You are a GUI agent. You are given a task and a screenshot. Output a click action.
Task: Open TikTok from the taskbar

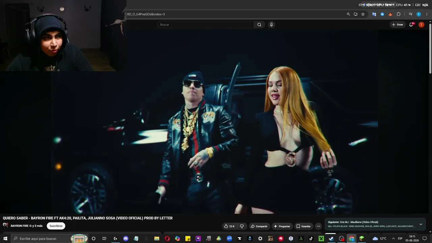point(311,239)
